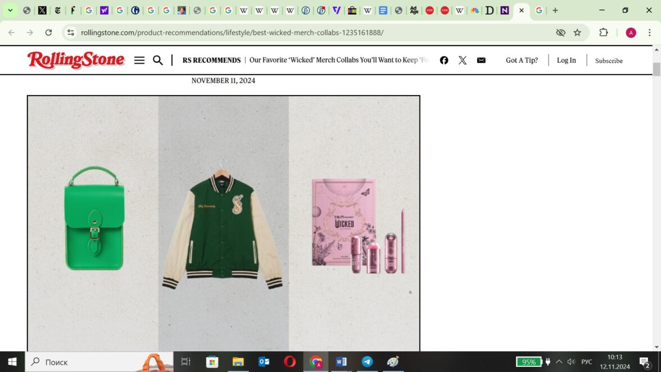Open the Chrome three-dot menu
The width and height of the screenshot is (661, 372).
pyautogui.click(x=649, y=33)
